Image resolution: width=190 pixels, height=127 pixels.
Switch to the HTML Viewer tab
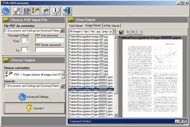112,26
